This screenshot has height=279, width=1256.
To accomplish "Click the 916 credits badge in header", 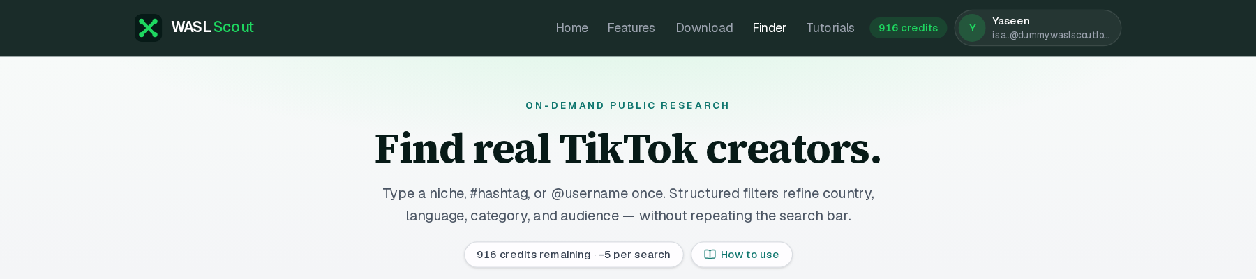I will [x=908, y=28].
